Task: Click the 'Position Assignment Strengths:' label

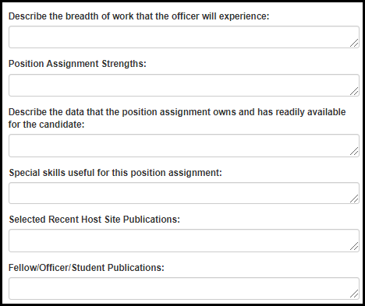Action: pyautogui.click(x=77, y=64)
